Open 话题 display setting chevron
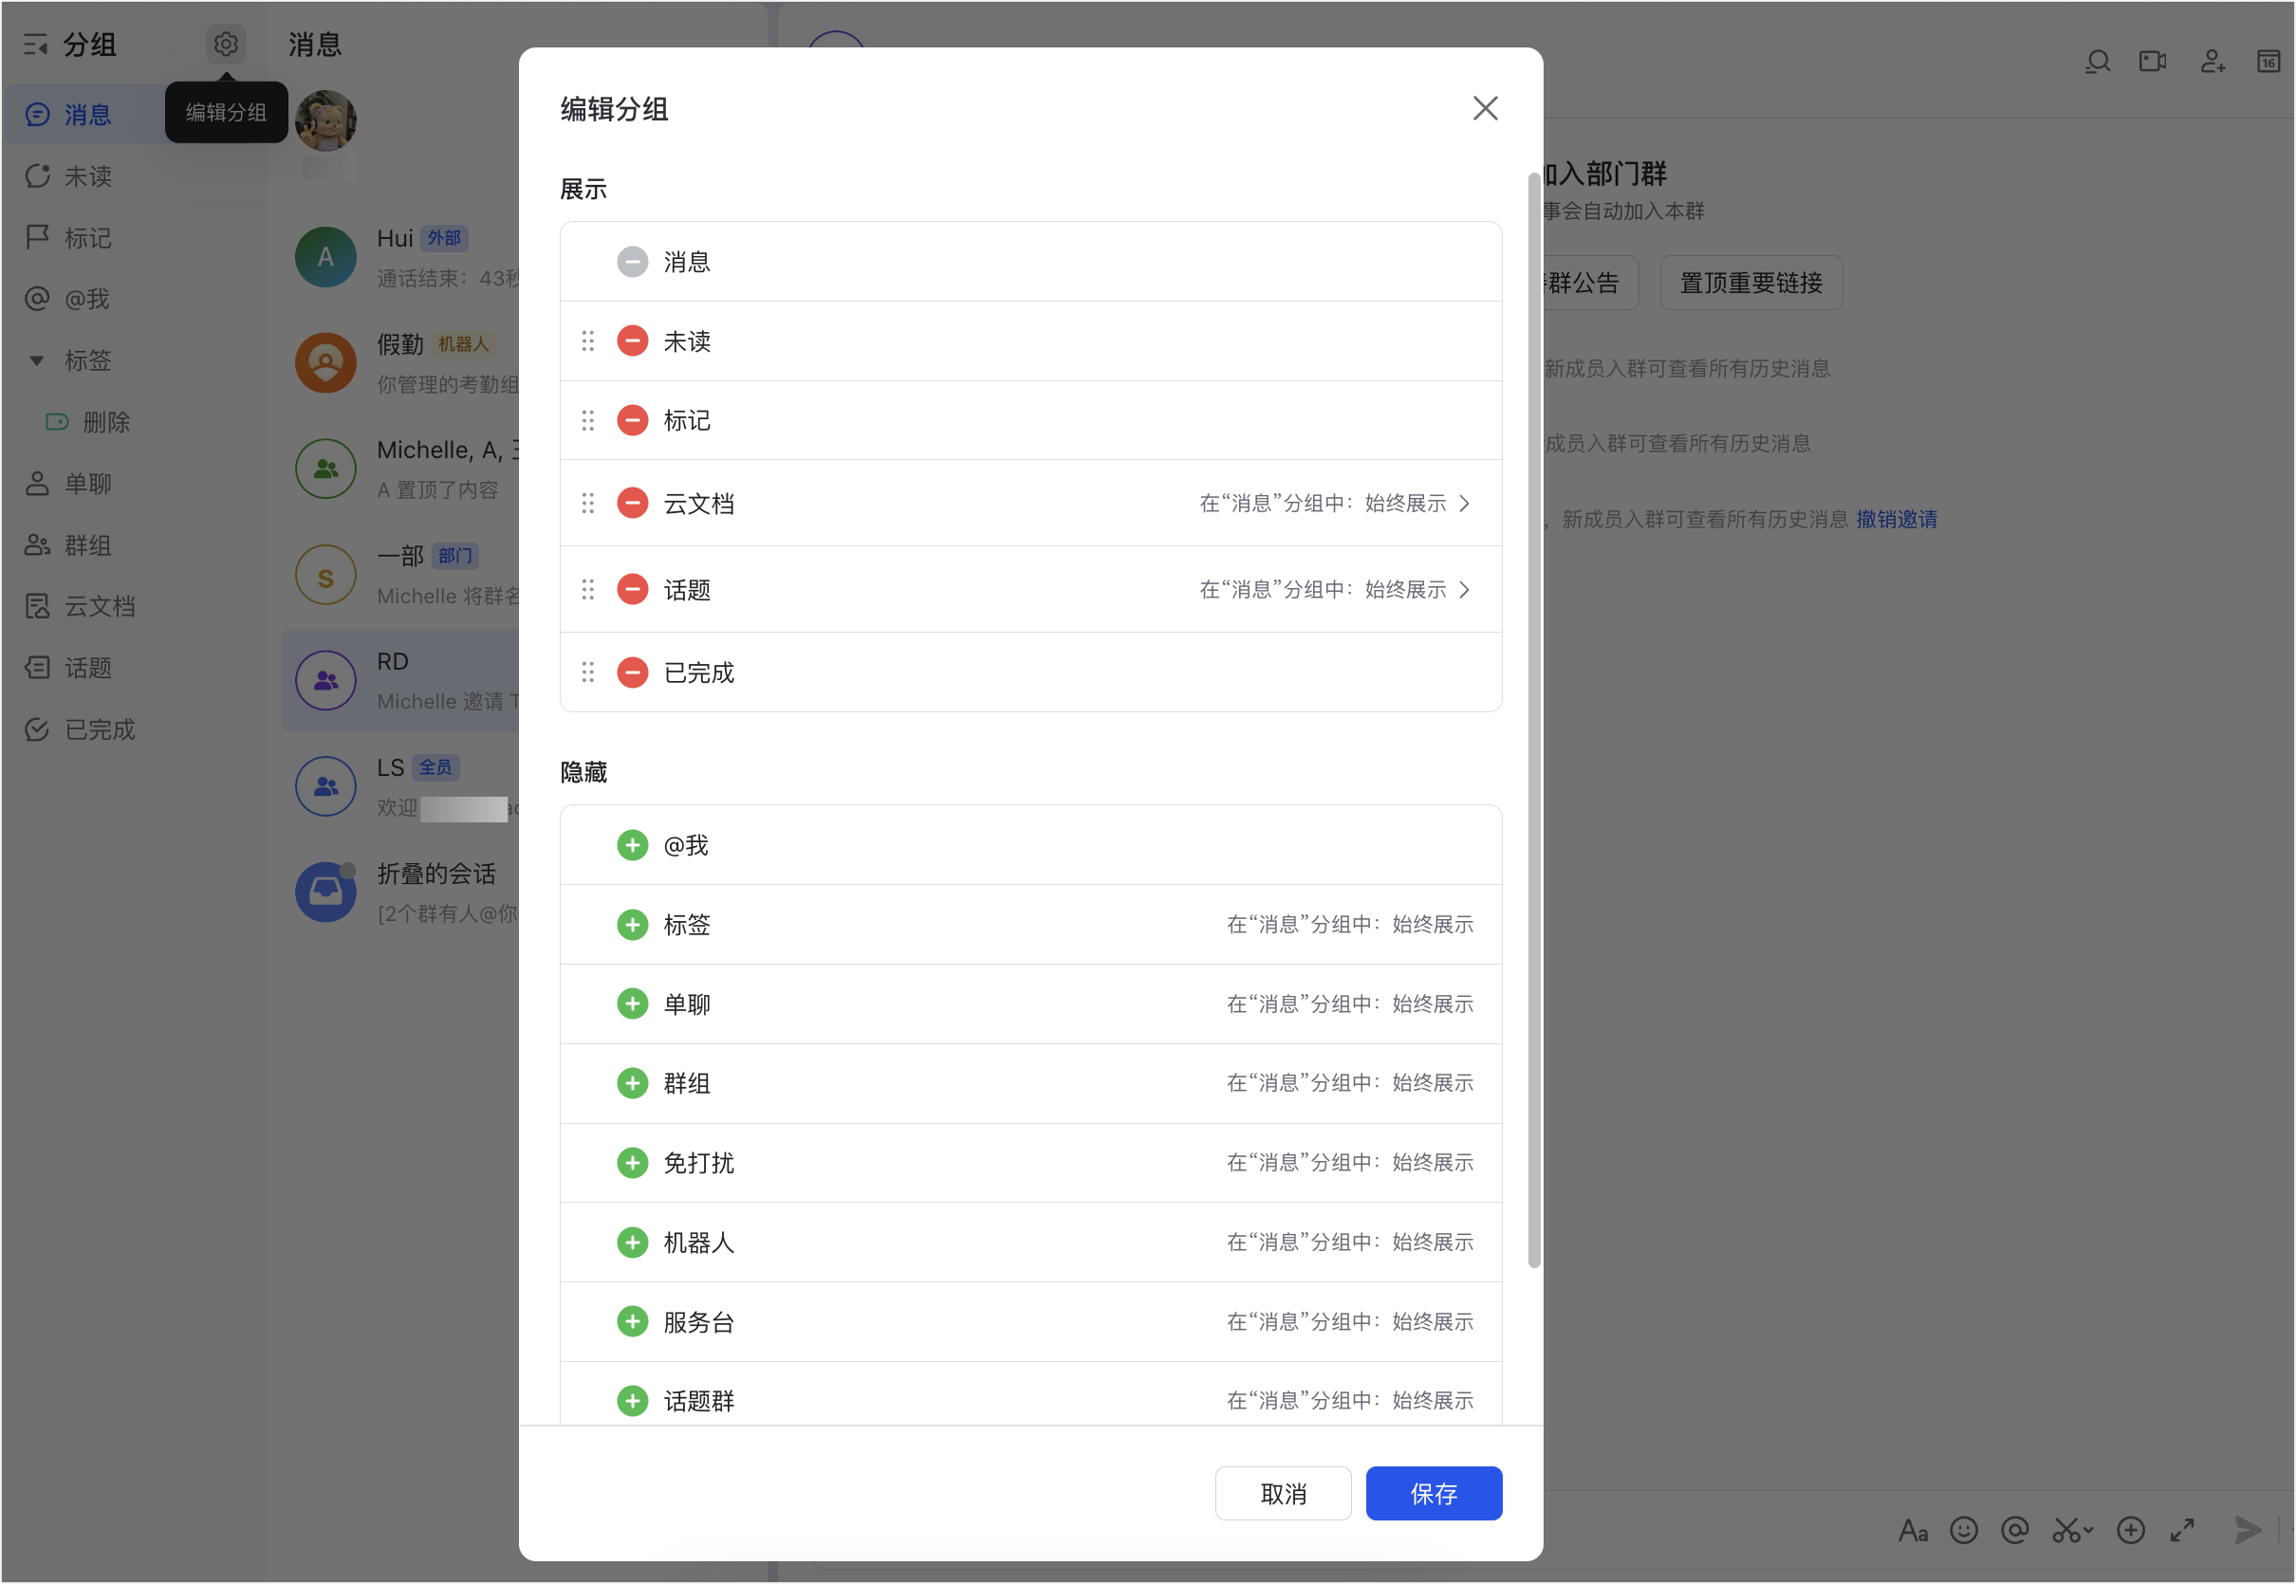This screenshot has width=2296, height=1584. point(1464,590)
